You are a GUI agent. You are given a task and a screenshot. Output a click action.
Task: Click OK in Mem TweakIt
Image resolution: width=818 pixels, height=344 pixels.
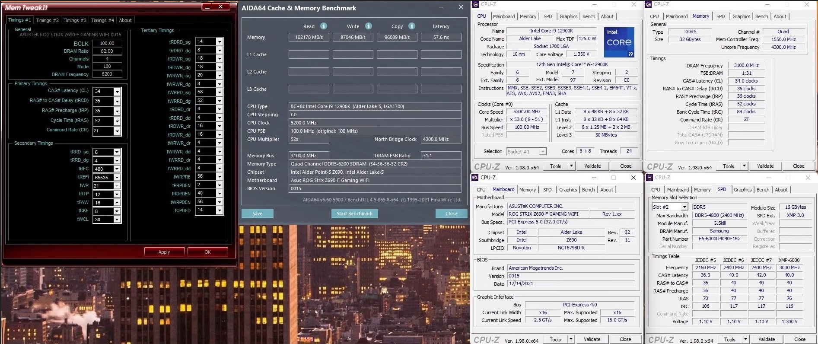207,252
